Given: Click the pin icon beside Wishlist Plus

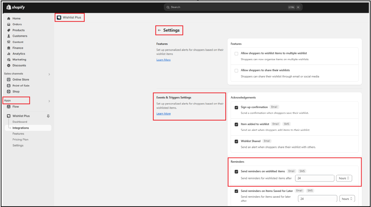Looking at the screenshot, I should coord(48,116).
